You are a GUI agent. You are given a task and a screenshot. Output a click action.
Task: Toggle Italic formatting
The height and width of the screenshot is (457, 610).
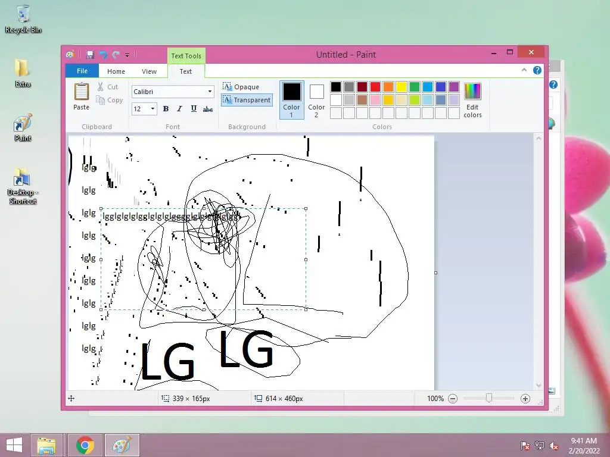pyautogui.click(x=179, y=109)
